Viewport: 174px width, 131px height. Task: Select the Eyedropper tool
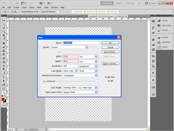pyautogui.click(x=4, y=39)
